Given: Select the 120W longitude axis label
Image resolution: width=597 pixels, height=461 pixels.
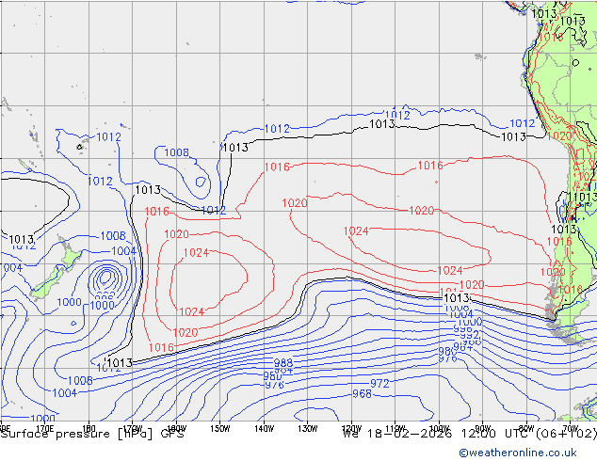Looking at the screenshot, I should 351,429.
